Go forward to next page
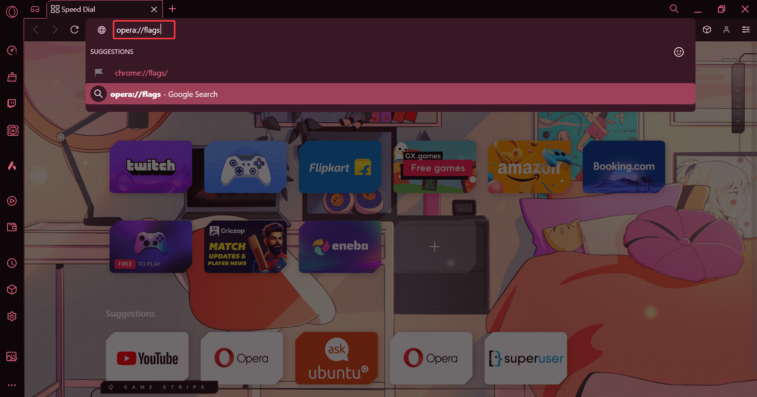The width and height of the screenshot is (757, 397). 55,30
